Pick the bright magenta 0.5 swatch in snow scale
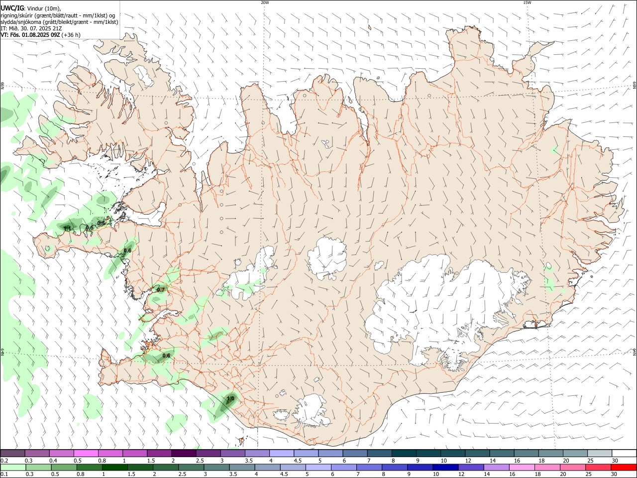This screenshot has width=637, height=478. [86, 453]
